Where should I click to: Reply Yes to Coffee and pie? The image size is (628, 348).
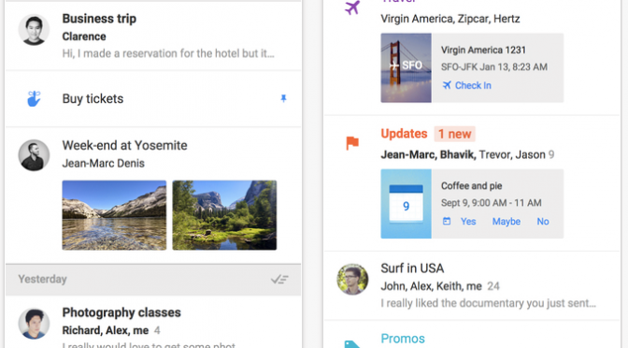click(468, 222)
